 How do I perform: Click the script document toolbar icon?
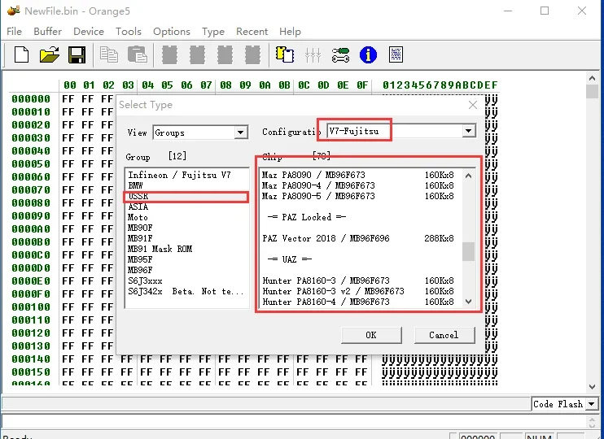396,54
